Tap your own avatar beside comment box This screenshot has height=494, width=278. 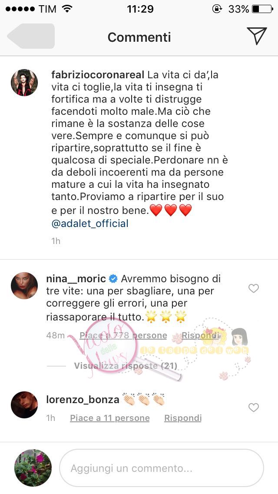pos(33,468)
